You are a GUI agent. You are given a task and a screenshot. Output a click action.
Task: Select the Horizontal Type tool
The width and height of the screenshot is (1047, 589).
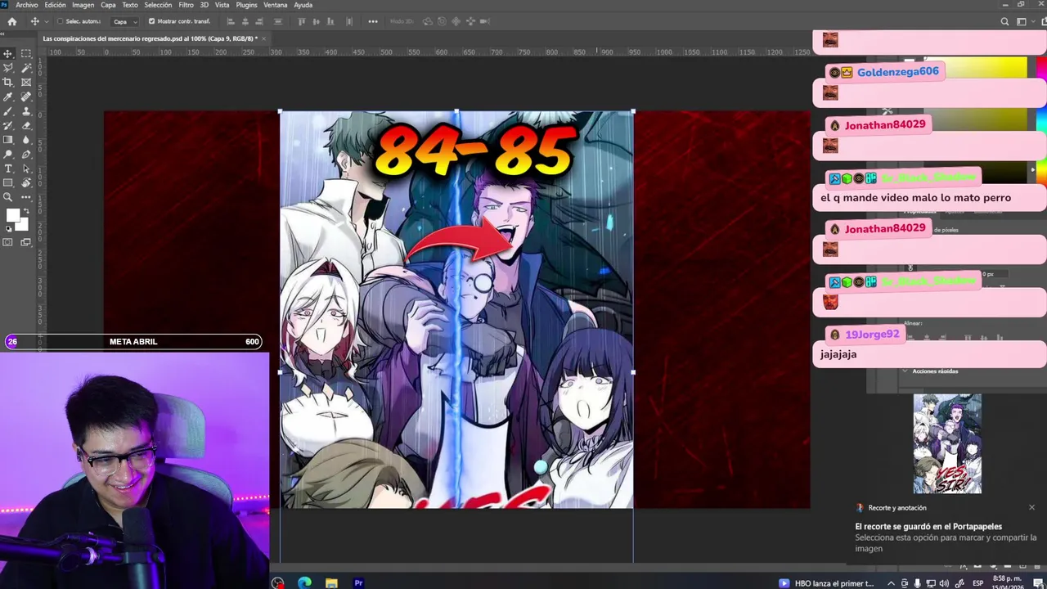point(8,169)
